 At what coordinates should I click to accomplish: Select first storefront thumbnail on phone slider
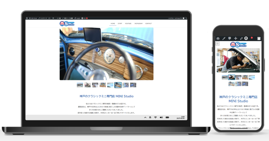tap(225, 77)
